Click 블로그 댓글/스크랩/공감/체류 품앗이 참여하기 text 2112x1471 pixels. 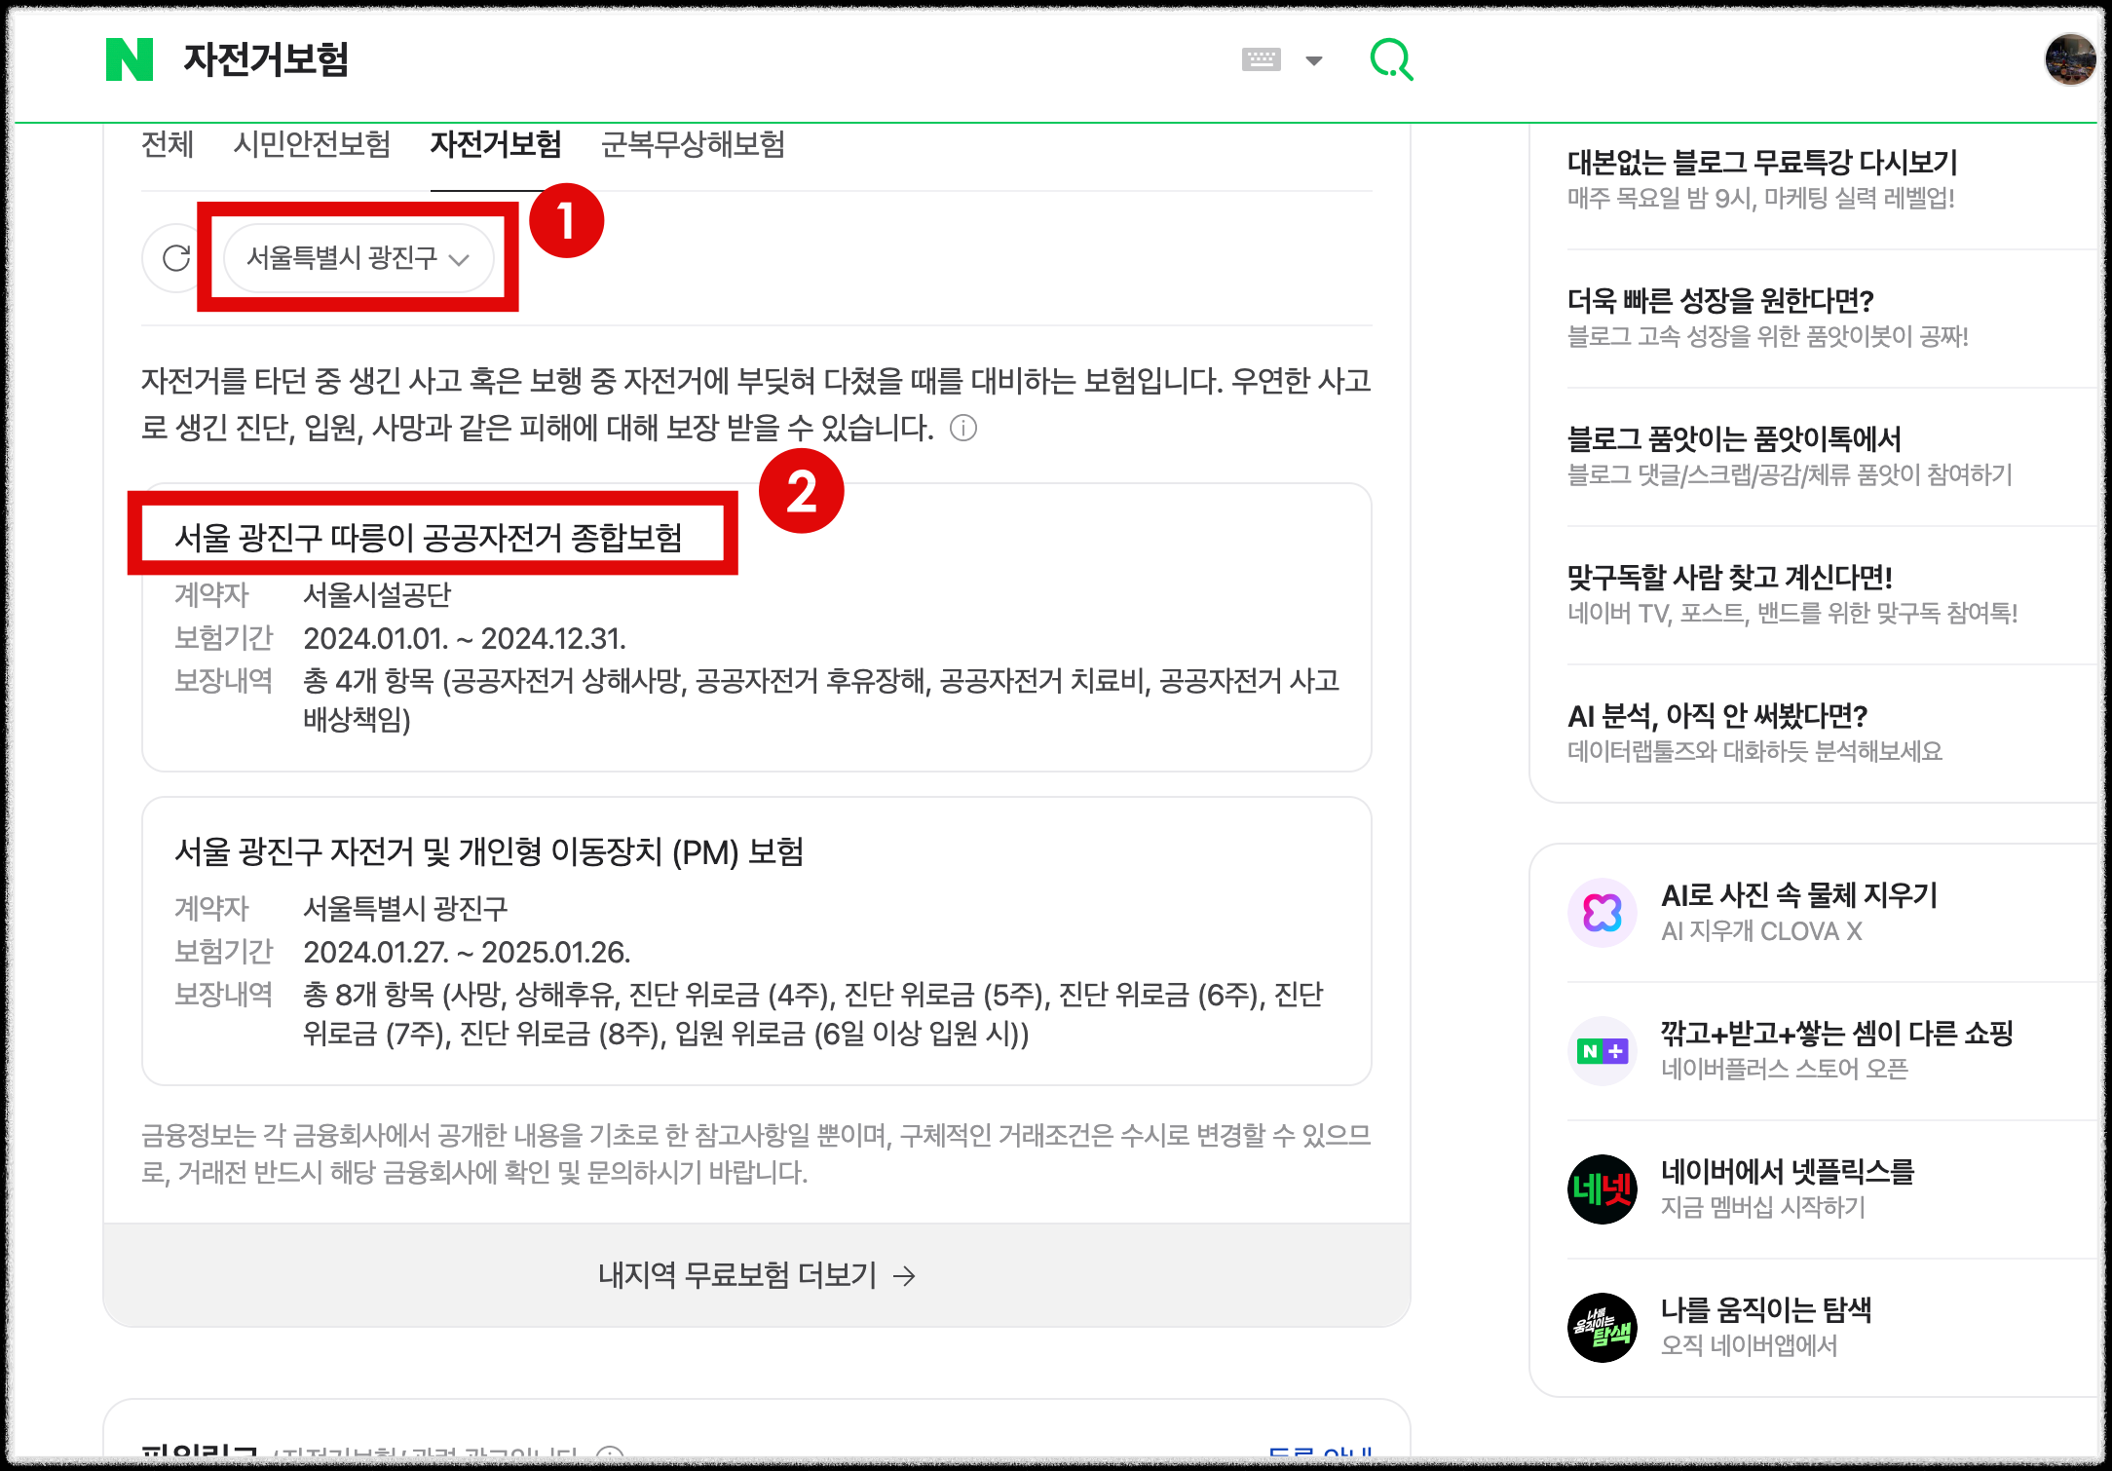point(1790,474)
